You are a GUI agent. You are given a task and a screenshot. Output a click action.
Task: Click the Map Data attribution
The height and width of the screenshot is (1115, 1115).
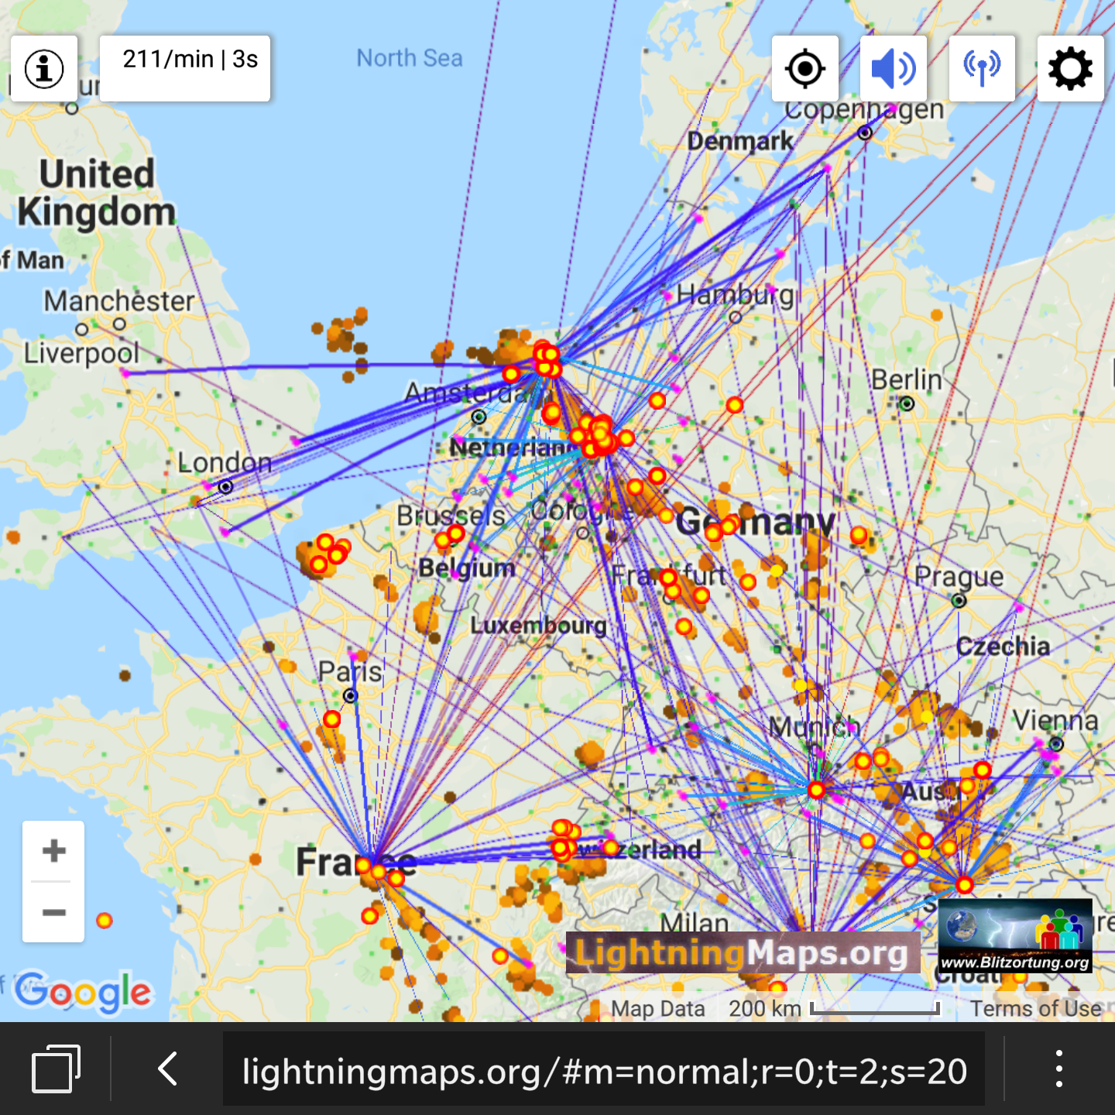(x=657, y=1008)
